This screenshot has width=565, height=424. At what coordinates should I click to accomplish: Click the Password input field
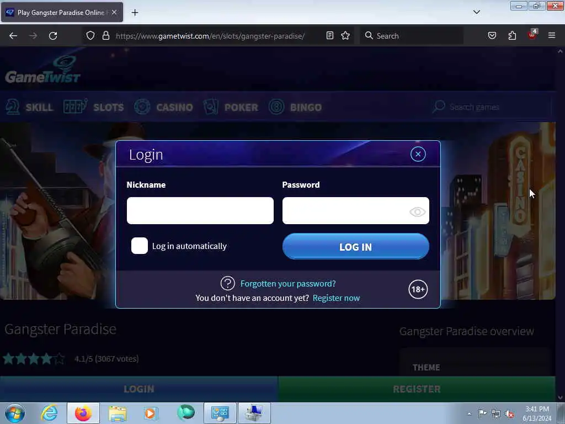pos(356,210)
